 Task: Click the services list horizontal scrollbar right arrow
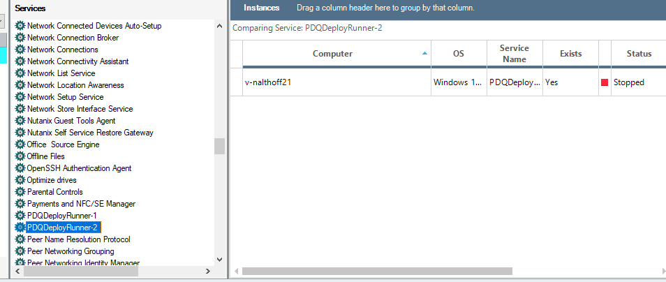[207, 271]
